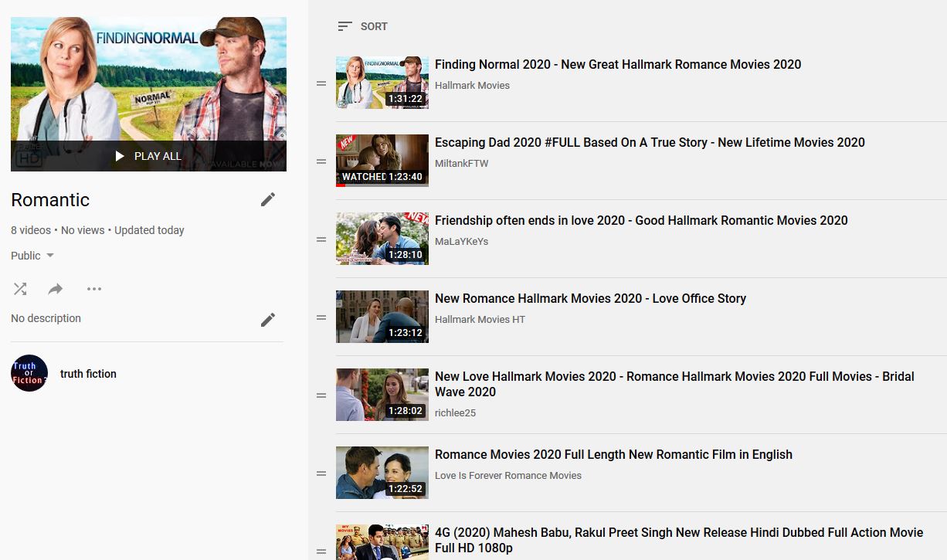Edit the playlist description pencil icon
The image size is (947, 560).
(x=268, y=320)
